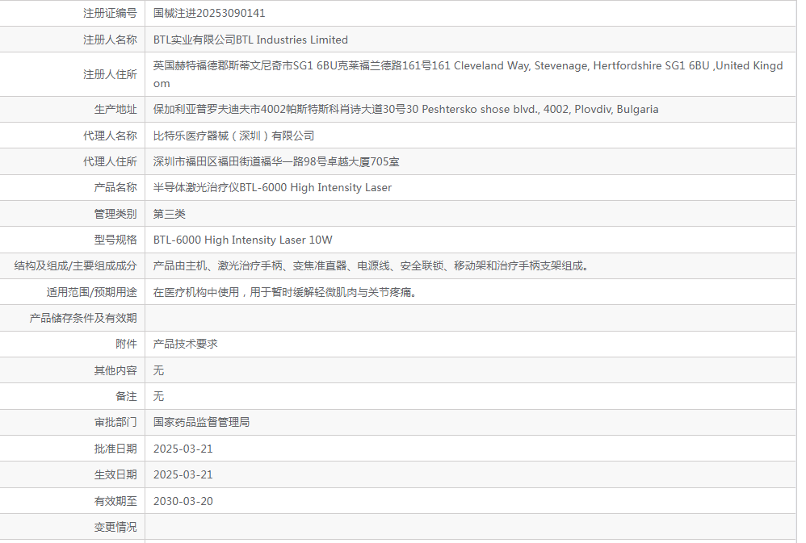Click the 有效期至 label

tap(115, 501)
